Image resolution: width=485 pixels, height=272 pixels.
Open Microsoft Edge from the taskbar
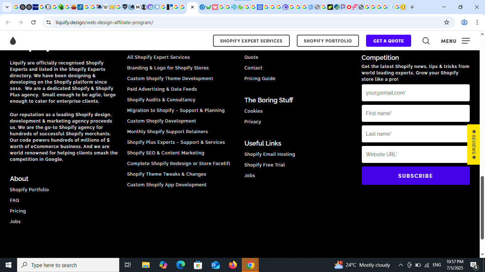pos(181,265)
